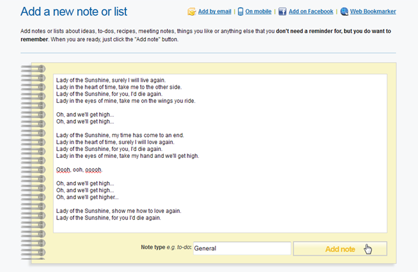Click the Add a new note or list heading
The height and width of the screenshot is (272, 418).
point(74,11)
